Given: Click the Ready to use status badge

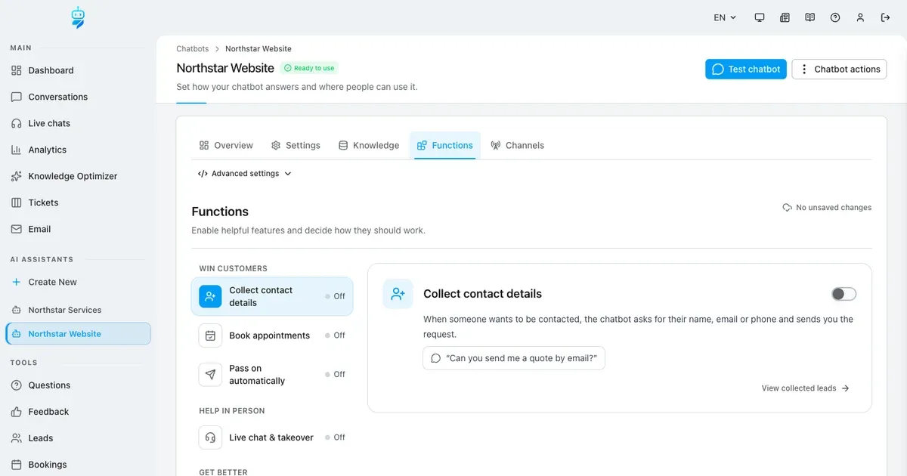Looking at the screenshot, I should pyautogui.click(x=309, y=68).
